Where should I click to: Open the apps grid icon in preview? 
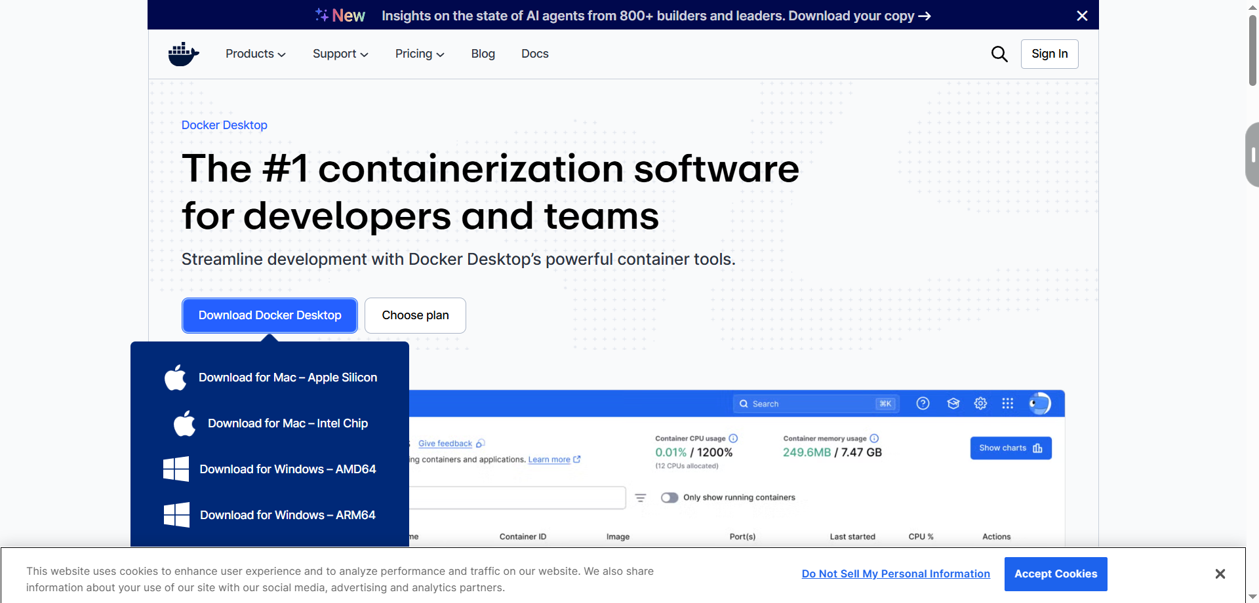[1008, 404]
